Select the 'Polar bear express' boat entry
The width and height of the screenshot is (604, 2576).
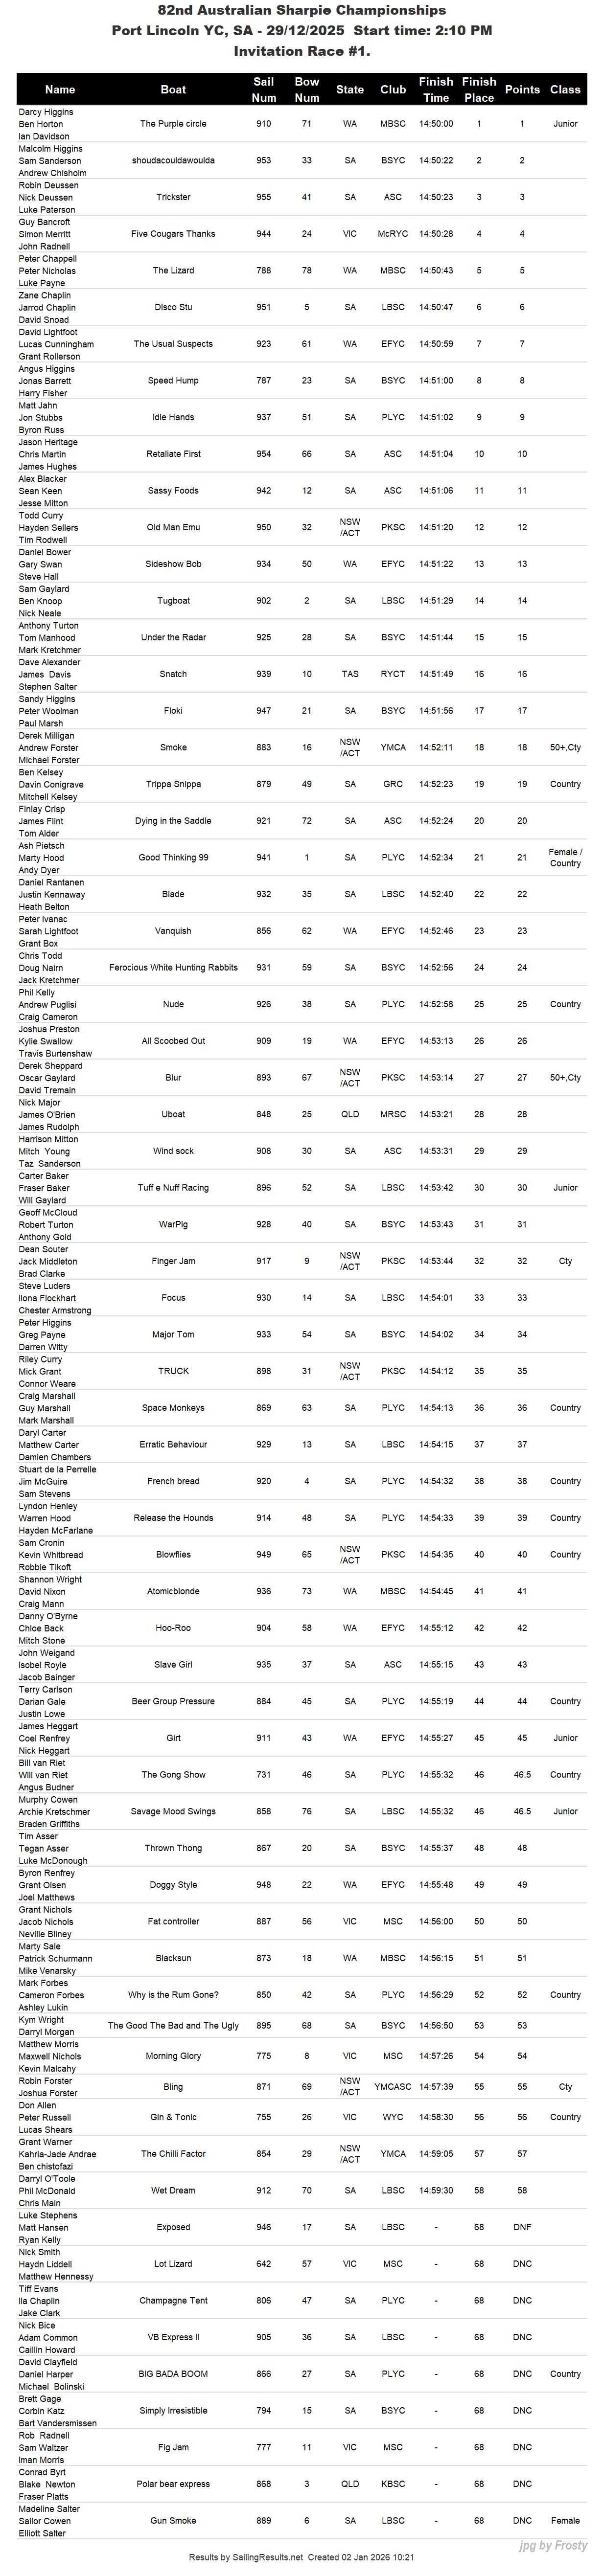pyautogui.click(x=173, y=2484)
